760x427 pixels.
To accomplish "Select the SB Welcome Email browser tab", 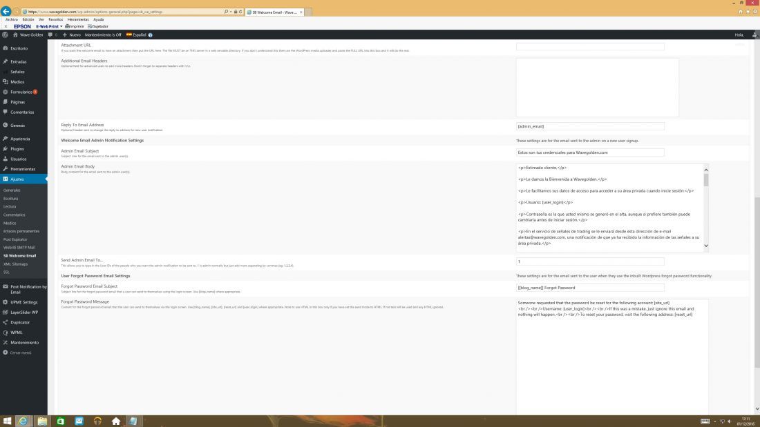I will [x=274, y=12].
